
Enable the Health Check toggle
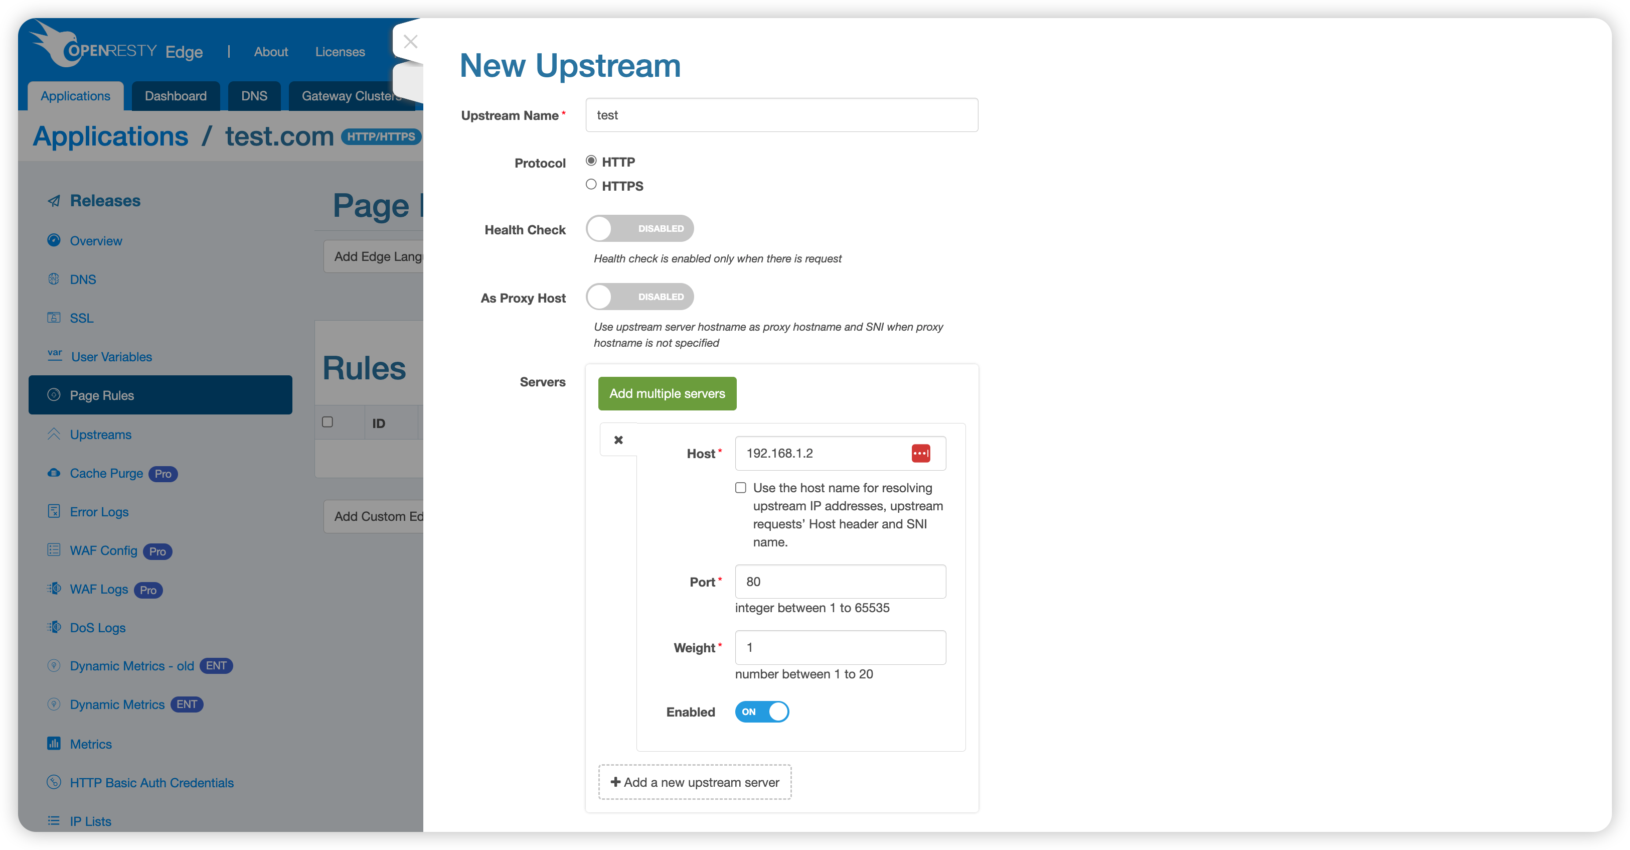[639, 228]
